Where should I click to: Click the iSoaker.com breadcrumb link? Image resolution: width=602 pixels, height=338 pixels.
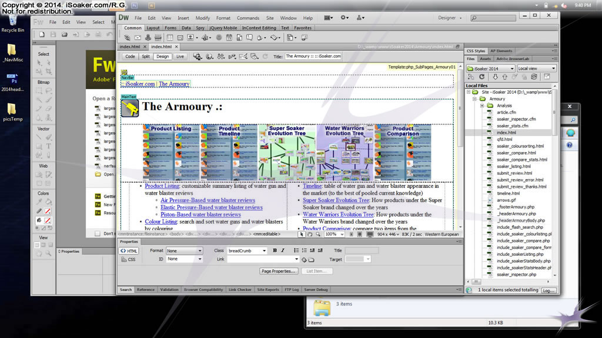coord(140,84)
